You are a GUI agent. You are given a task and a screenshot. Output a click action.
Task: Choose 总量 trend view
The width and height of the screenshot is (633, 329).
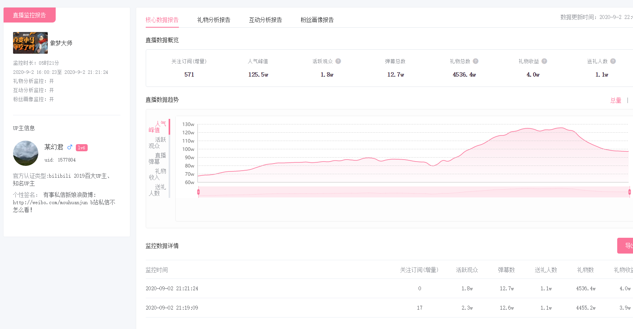(616, 100)
